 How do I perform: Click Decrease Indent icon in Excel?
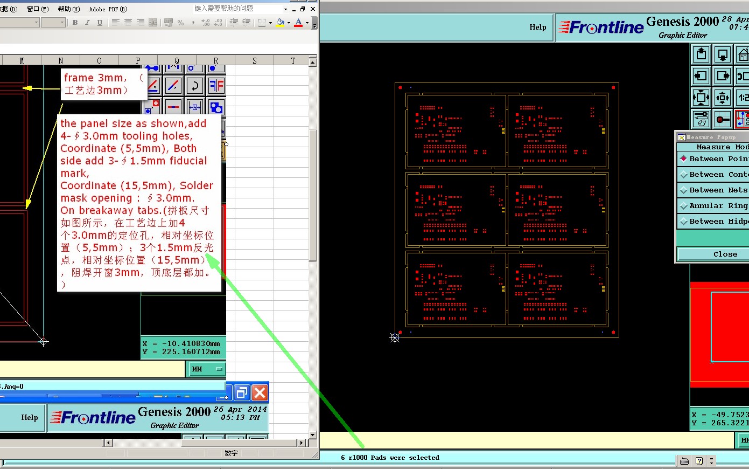[x=234, y=23]
